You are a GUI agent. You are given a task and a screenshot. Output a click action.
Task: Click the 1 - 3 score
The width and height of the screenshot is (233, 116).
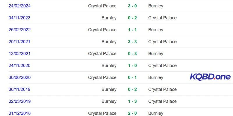click(132, 101)
